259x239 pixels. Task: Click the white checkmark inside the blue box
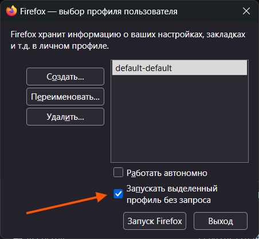(118, 194)
